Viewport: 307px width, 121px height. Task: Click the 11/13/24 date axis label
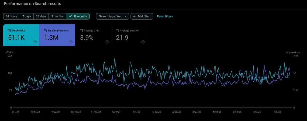click(96, 112)
